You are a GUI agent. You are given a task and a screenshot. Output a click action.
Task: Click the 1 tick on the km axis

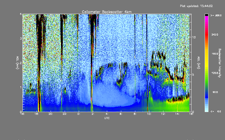[x=21, y=87]
